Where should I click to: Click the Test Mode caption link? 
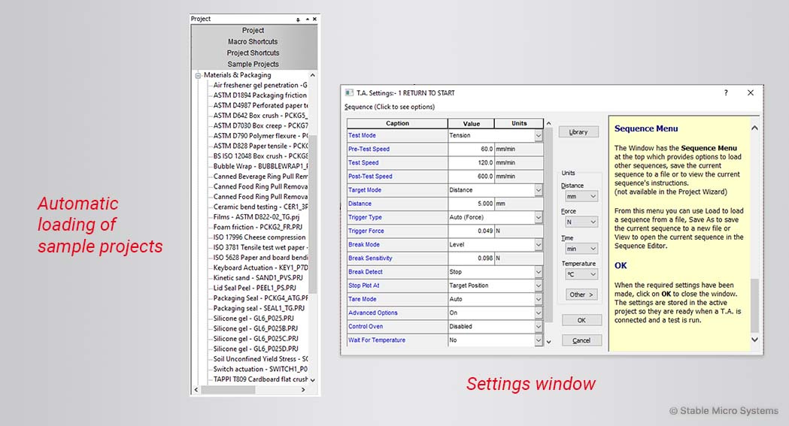click(x=363, y=136)
